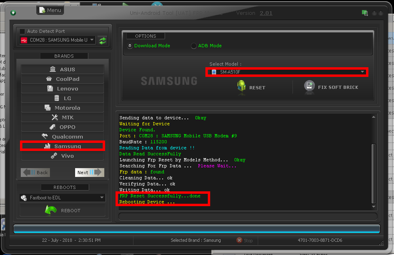Click the 'Rebooting Device ...' log line
The image size is (394, 255).
tap(147, 202)
